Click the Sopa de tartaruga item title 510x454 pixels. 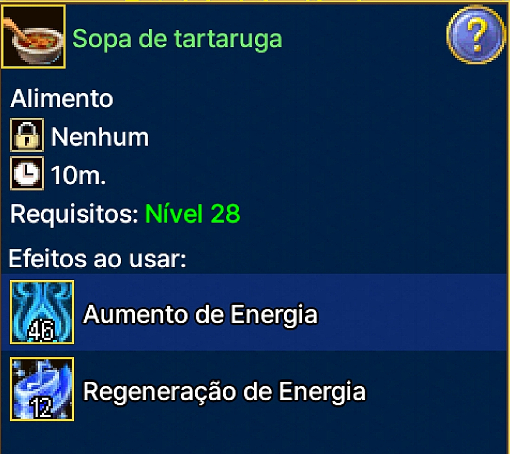coord(177,39)
